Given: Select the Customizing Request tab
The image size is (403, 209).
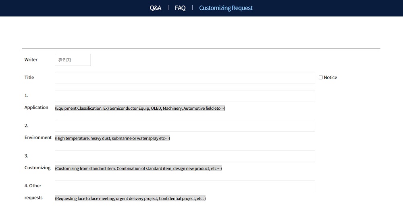Looking at the screenshot, I should [226, 8].
